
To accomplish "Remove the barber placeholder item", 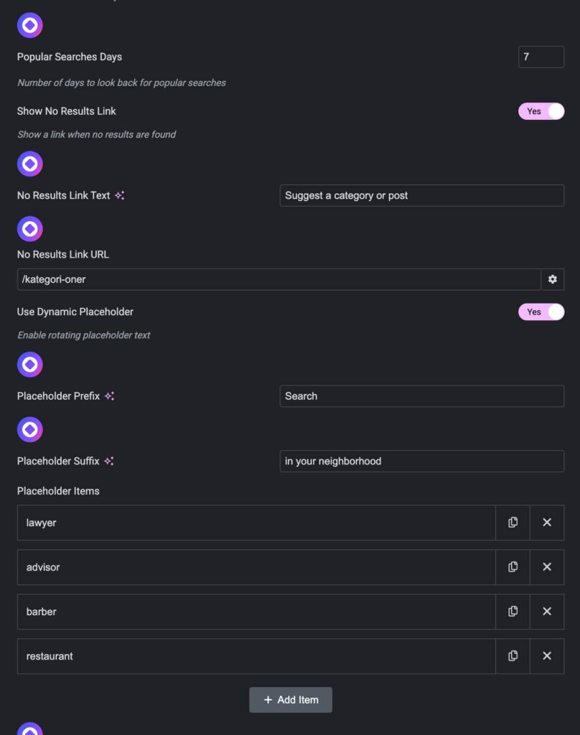I will [547, 612].
